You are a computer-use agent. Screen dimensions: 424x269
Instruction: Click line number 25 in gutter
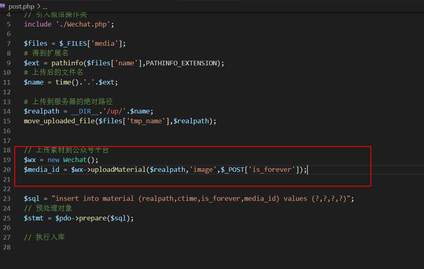coord(7,218)
